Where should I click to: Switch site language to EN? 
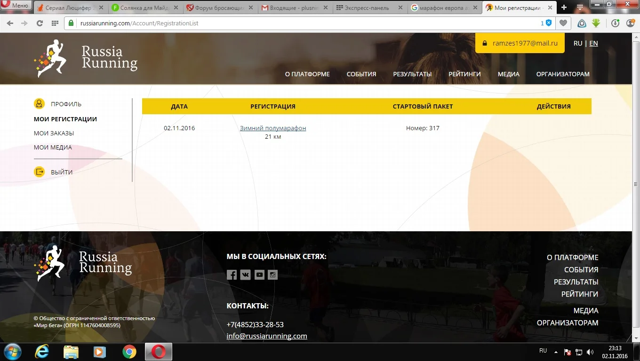(x=593, y=43)
